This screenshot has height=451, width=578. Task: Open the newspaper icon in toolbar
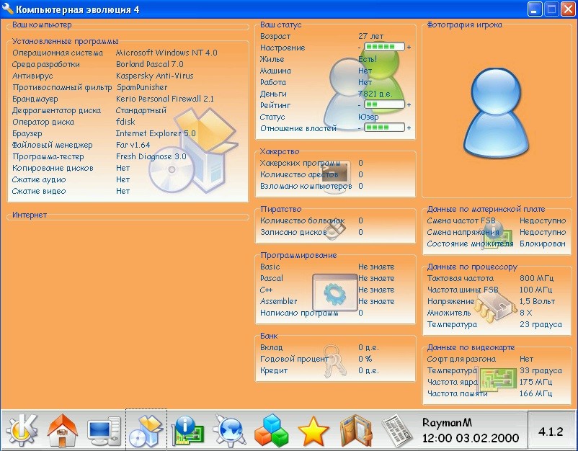coord(396,430)
